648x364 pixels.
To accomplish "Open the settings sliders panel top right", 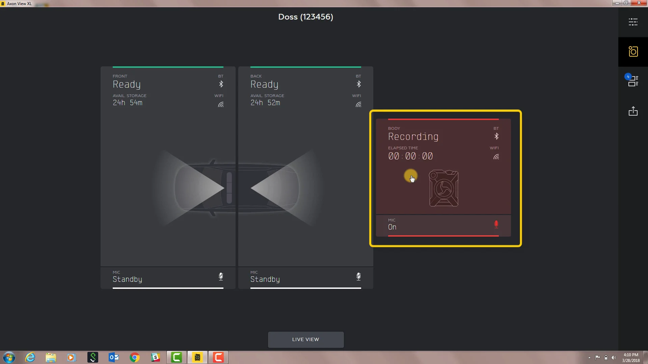I will tap(633, 22).
